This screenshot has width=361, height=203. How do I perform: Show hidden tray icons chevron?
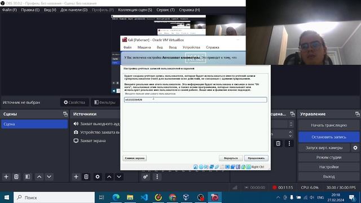[x=278, y=197]
